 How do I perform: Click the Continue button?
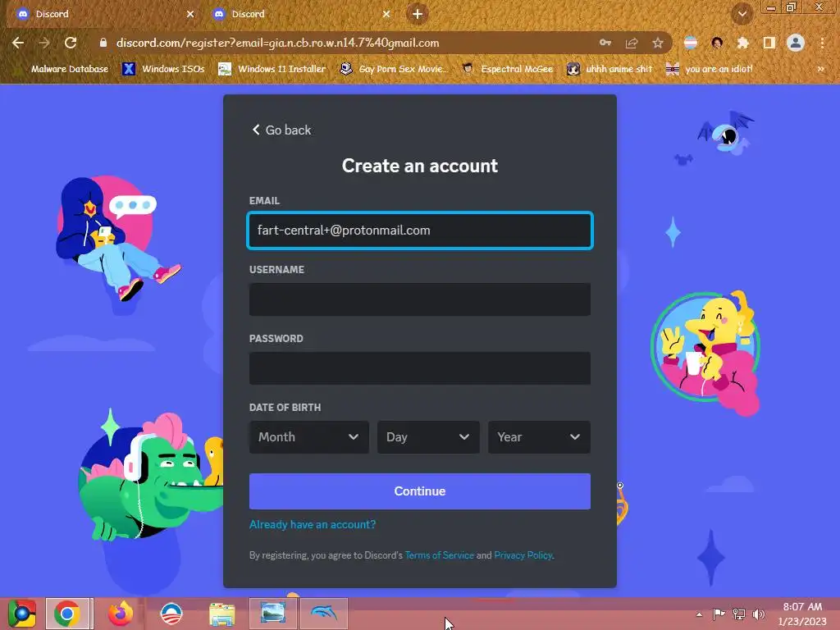point(419,491)
